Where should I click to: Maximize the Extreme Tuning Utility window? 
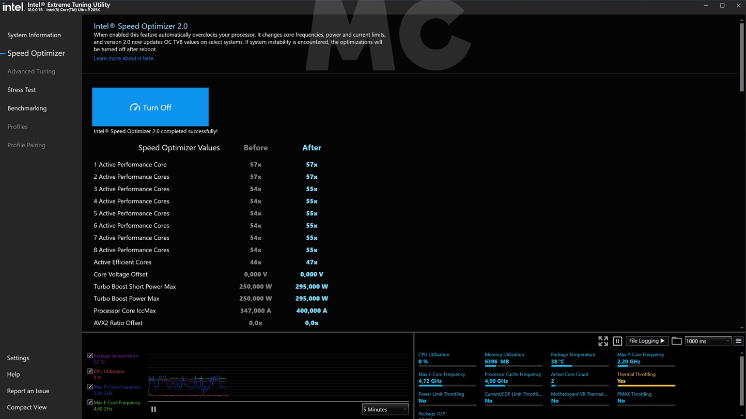click(x=722, y=6)
